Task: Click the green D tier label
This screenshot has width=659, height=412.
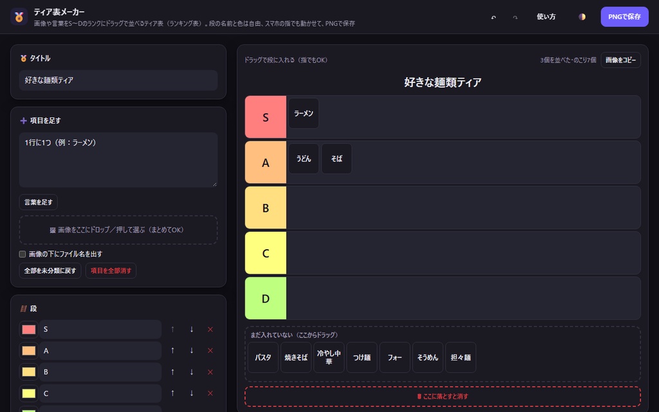Action: click(266, 298)
